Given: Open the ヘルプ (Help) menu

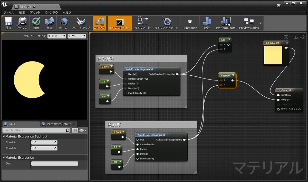Looking at the screenshot, I should point(67,12).
